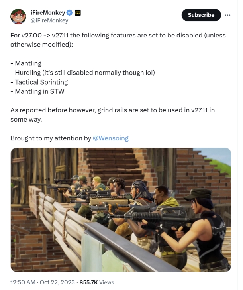Click the '- Mantling' bullet line
This screenshot has width=243, height=290.
pos(26,63)
